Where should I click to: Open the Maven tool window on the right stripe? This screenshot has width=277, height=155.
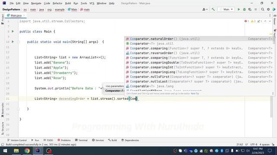[x=274, y=20]
